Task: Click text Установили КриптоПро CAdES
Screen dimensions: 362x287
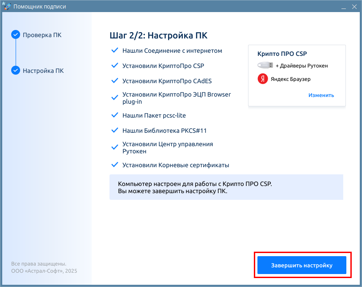Action: pyautogui.click(x=167, y=81)
